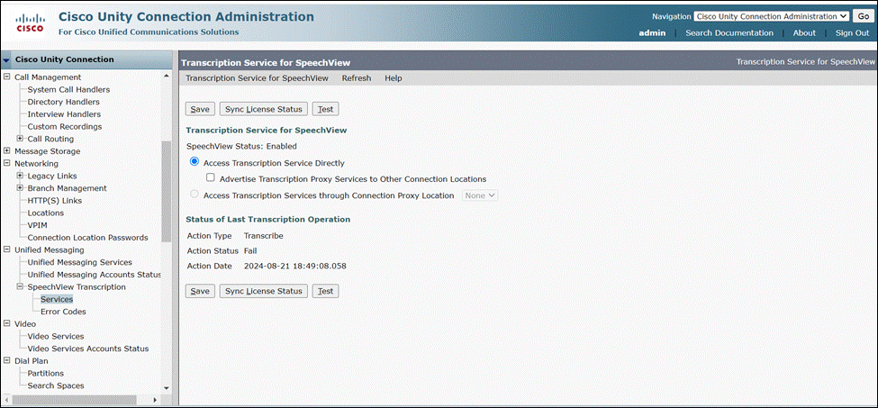The height and width of the screenshot is (408, 878).
Task: Click the navigation tree's horizontal scrollbar thumb
Action: point(74,400)
